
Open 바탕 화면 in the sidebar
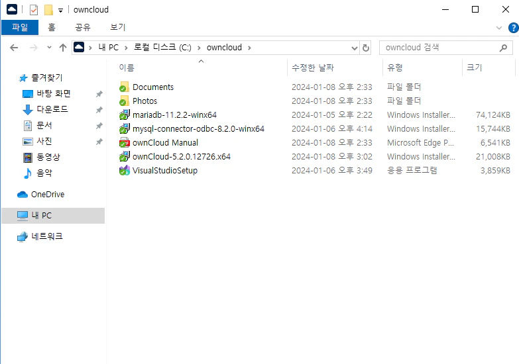(53, 93)
